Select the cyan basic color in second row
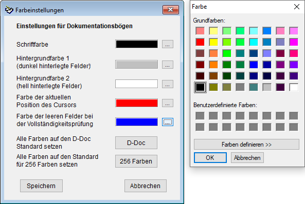 (x=254, y=42)
